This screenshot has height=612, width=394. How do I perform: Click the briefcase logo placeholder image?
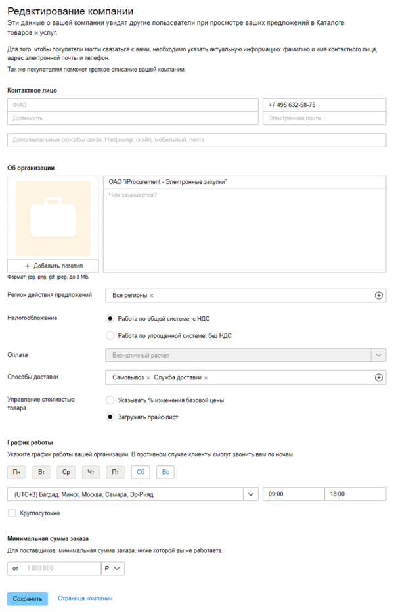tap(53, 218)
